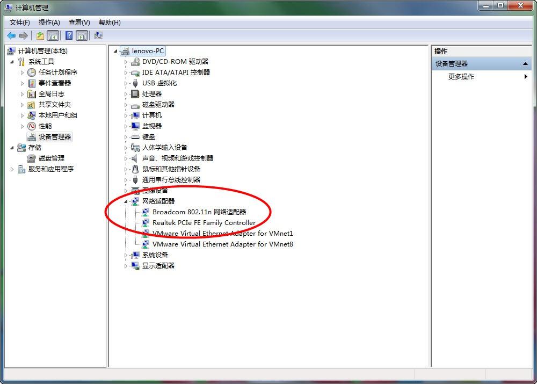Viewport: 537px width, 384px height.
Task: Click the 磁盘管理 icon in the left tree
Action: pos(32,158)
